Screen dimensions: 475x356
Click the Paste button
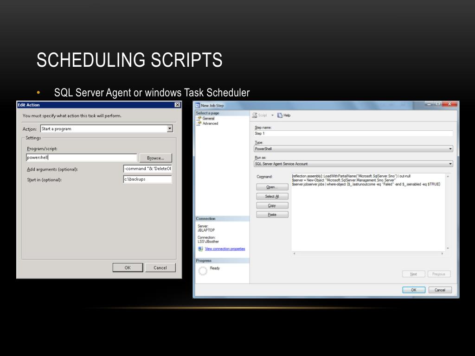click(x=272, y=215)
